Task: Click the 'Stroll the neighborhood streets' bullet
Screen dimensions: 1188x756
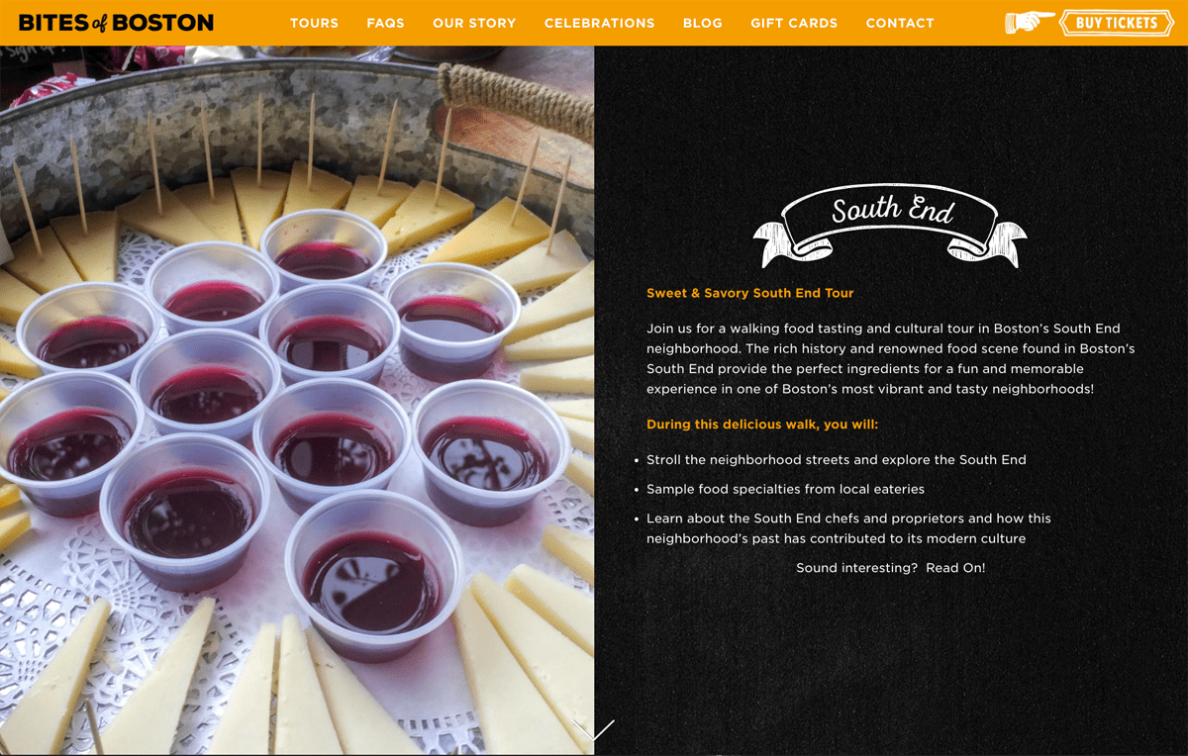Action: pyautogui.click(x=836, y=460)
